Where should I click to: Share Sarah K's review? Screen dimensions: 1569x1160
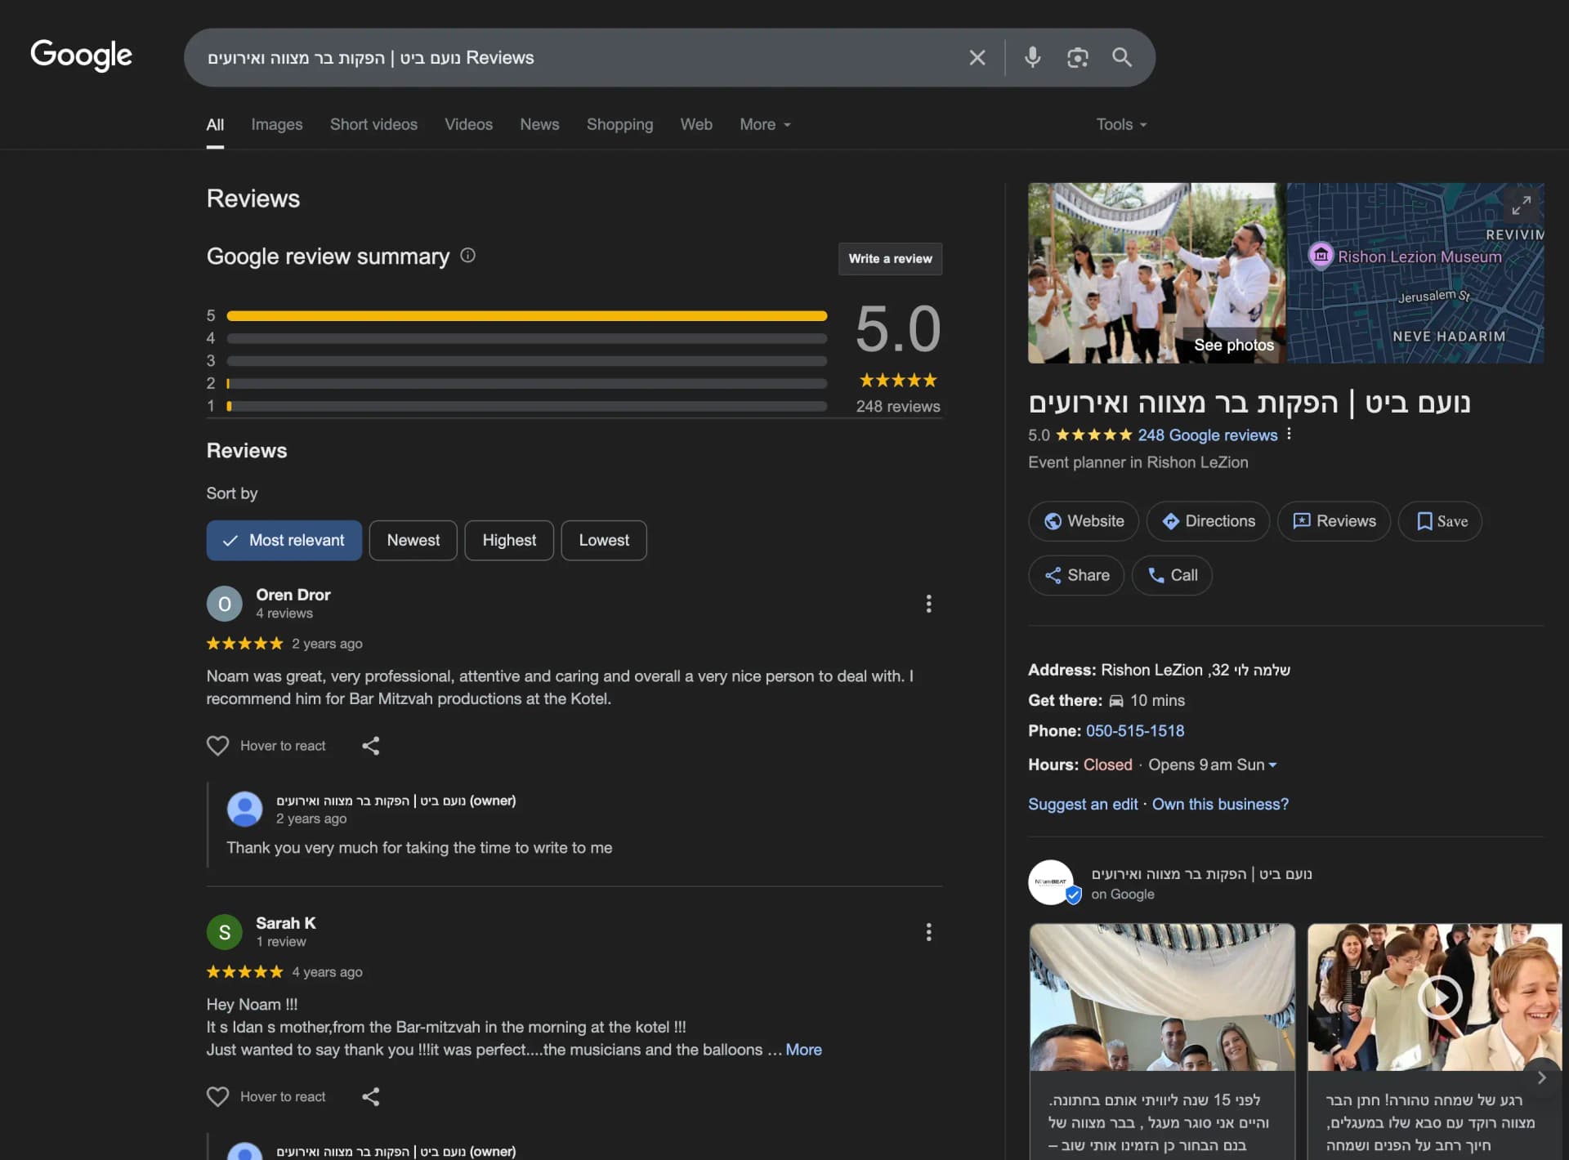pyautogui.click(x=371, y=1096)
